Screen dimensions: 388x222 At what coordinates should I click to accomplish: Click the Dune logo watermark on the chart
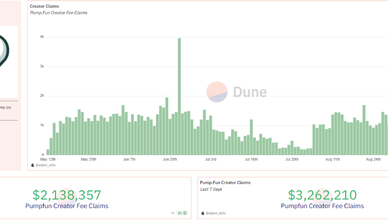pos(237,92)
